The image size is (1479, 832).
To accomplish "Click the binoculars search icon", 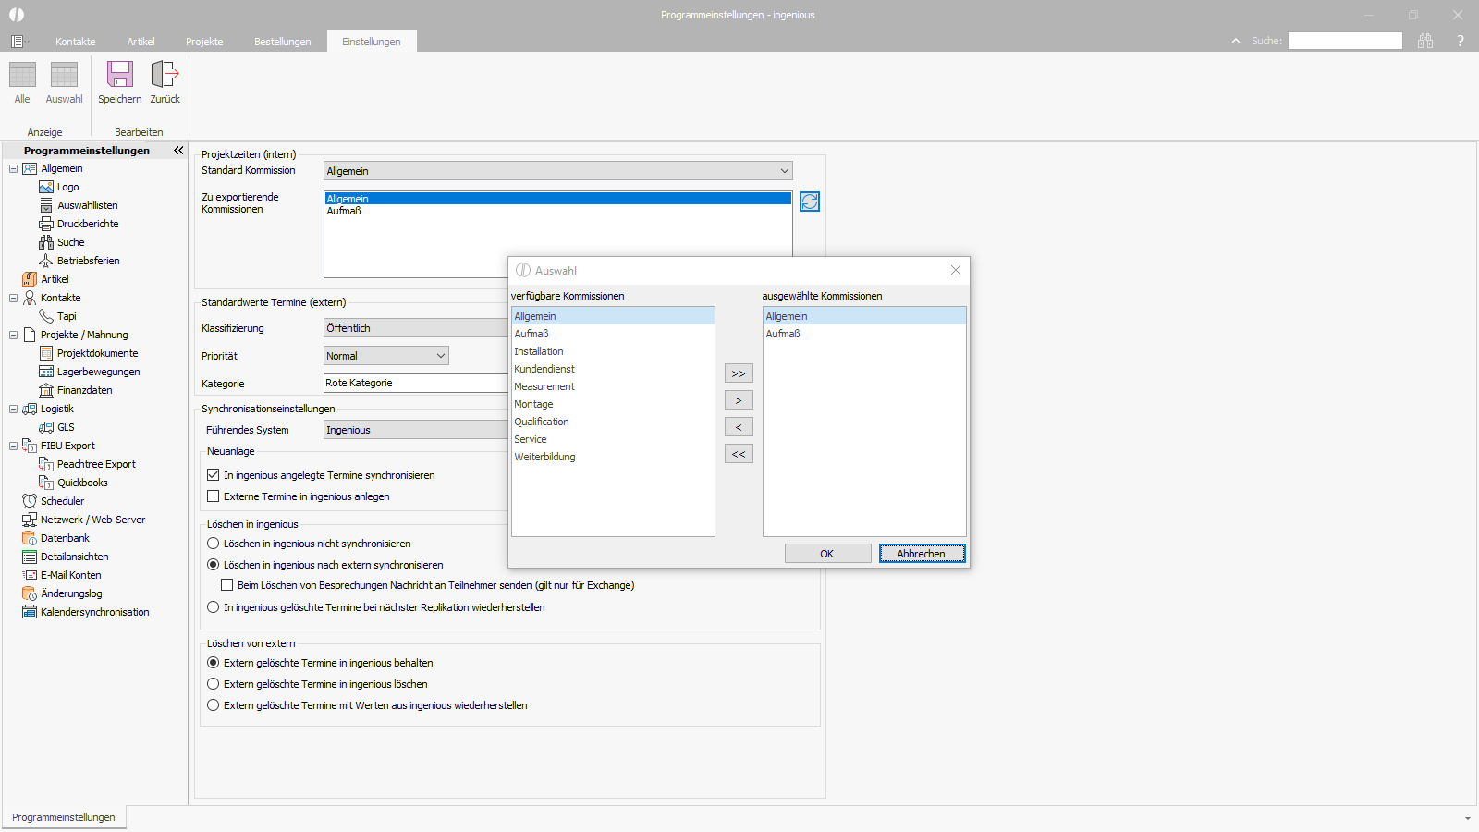I will [1425, 41].
